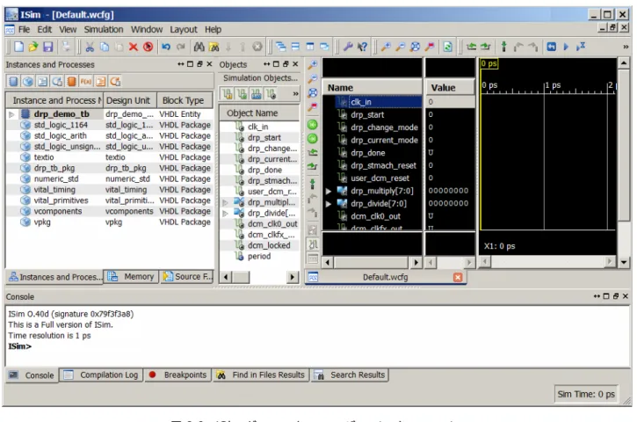This screenshot has height=422, width=637.
Task: Click left arrow of waveform Name column scrollbar
Action: 328,263
